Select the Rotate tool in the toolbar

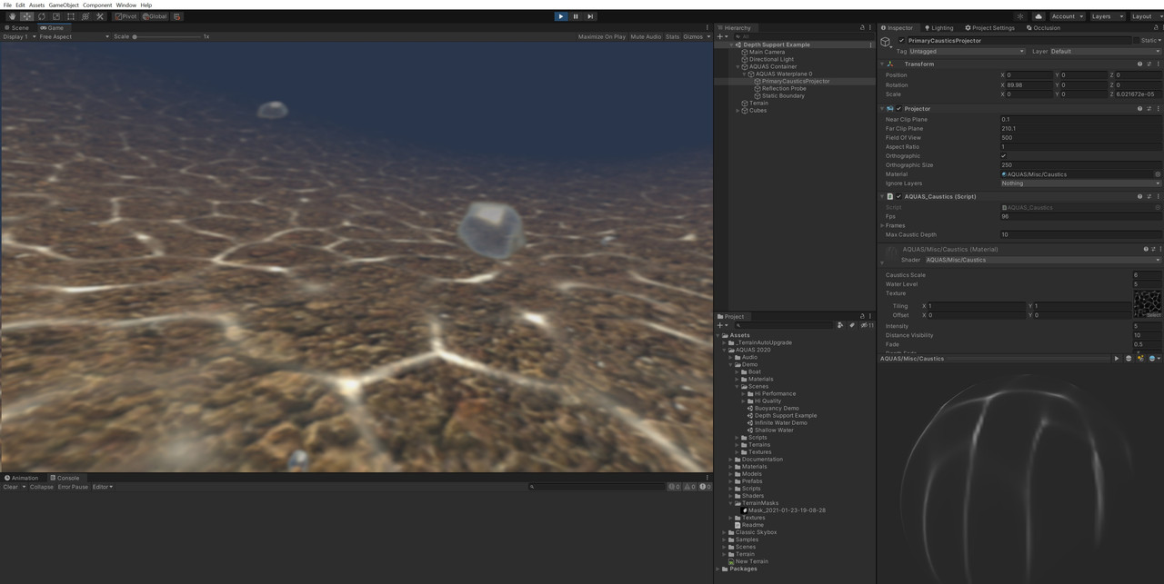click(x=41, y=16)
